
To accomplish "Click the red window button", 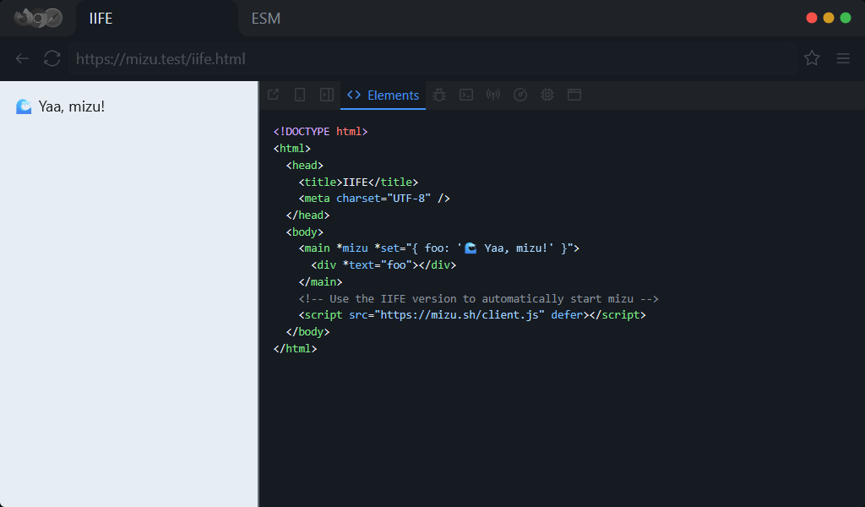I will click(x=812, y=18).
